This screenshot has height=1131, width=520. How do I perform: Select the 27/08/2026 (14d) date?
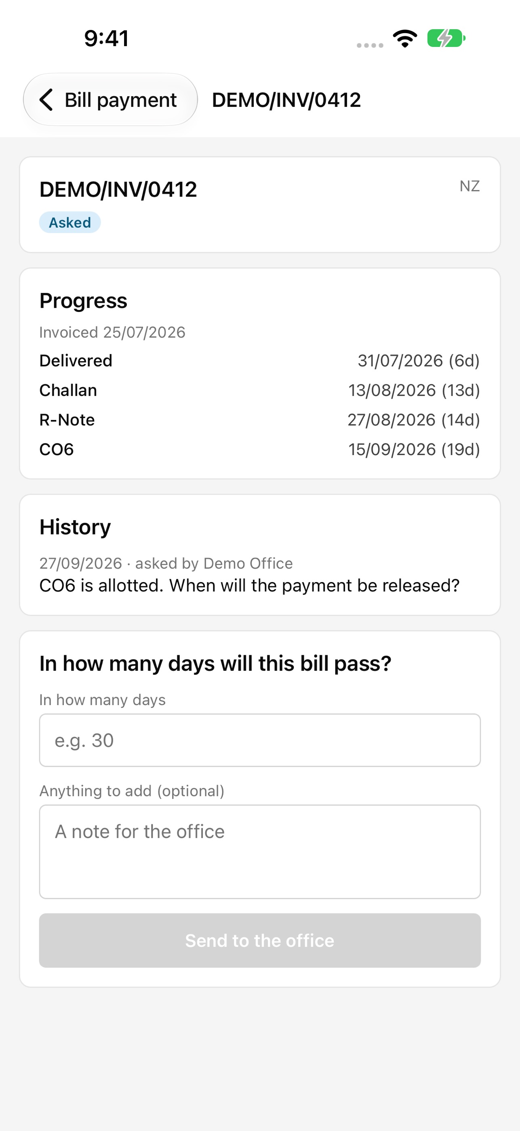tap(413, 420)
